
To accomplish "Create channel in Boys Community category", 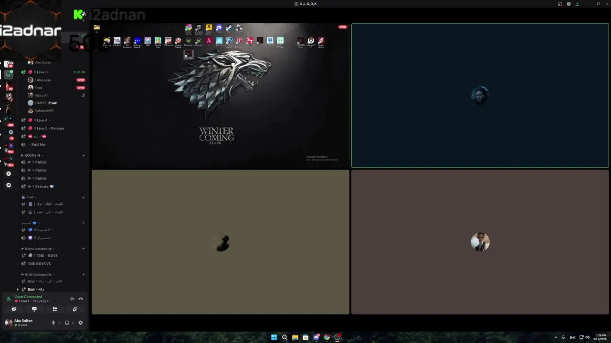I will (x=83, y=249).
